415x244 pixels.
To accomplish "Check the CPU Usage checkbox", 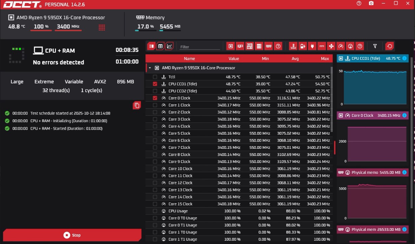I will coord(155,211).
